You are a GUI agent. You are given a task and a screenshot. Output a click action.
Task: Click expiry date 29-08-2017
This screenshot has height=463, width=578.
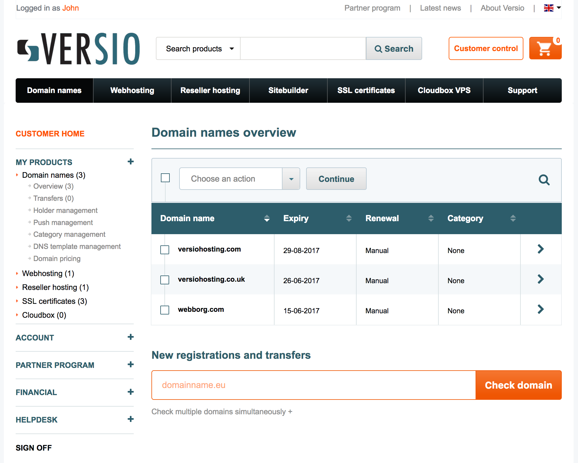tap(301, 251)
